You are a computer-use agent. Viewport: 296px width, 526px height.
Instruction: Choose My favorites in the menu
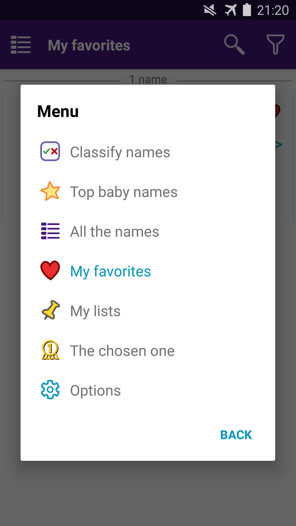click(x=110, y=271)
